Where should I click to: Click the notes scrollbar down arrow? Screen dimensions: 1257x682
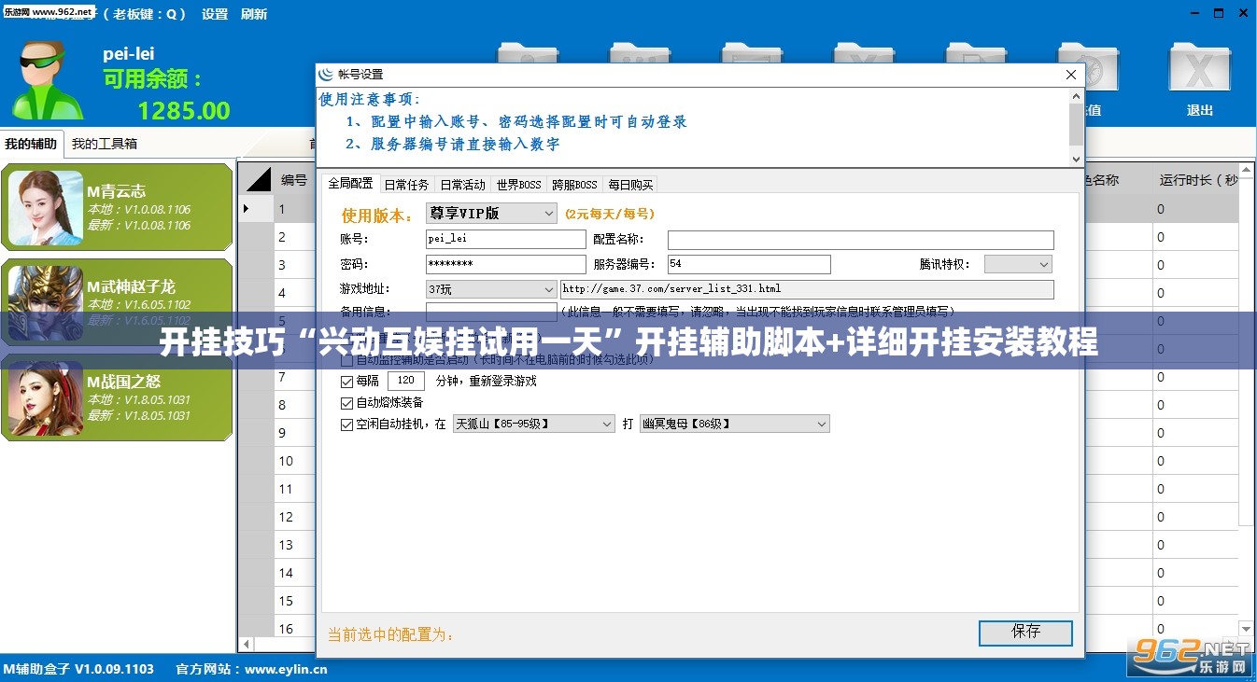pyautogui.click(x=1076, y=159)
